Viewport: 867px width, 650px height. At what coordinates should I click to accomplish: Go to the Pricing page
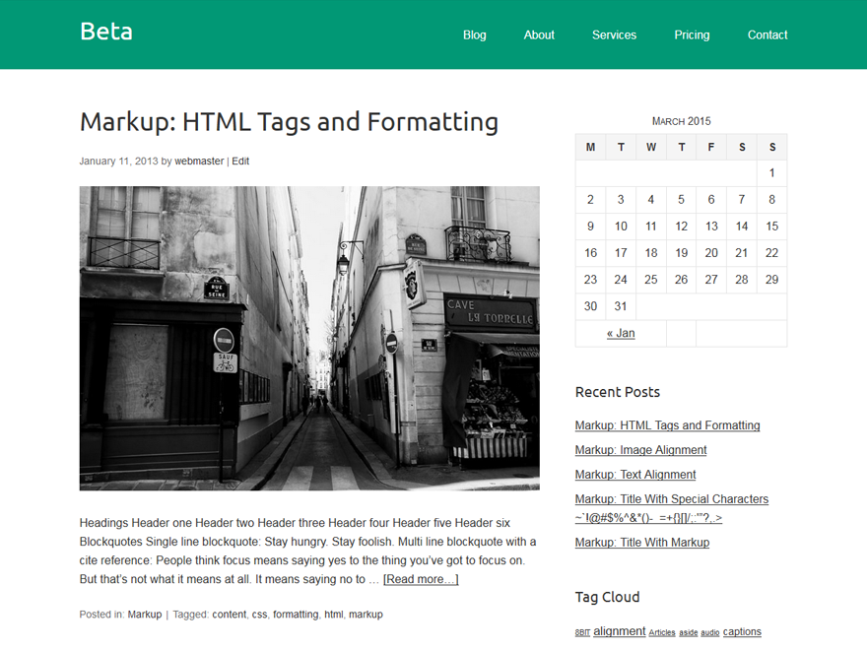coord(692,34)
